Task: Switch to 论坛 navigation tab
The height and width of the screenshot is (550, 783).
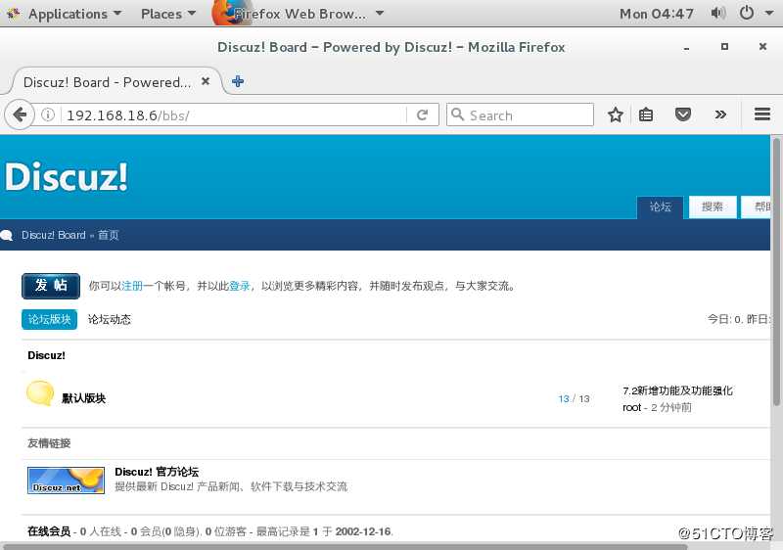Action: [660, 206]
